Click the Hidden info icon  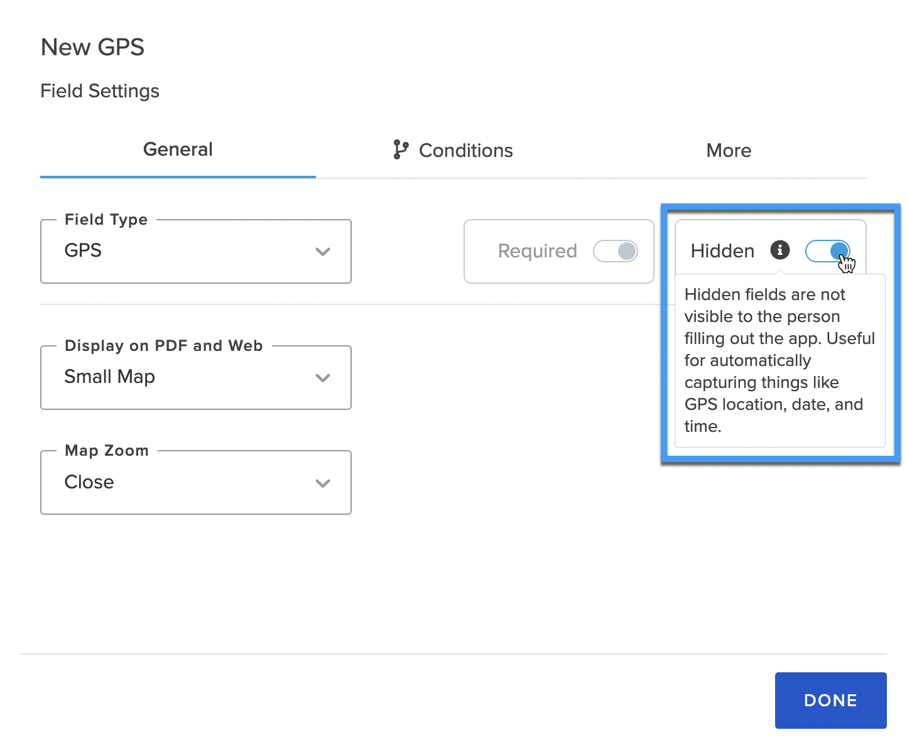click(780, 250)
